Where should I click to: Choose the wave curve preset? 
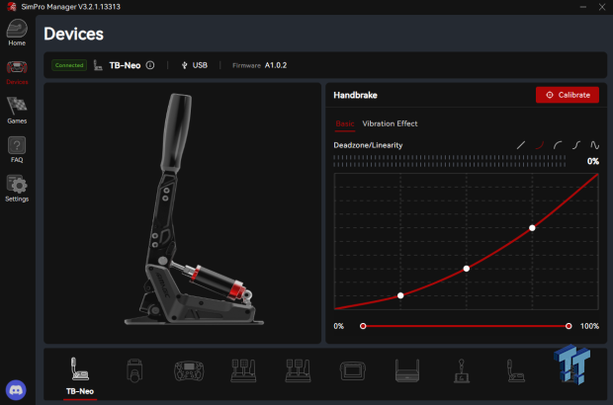pos(594,145)
